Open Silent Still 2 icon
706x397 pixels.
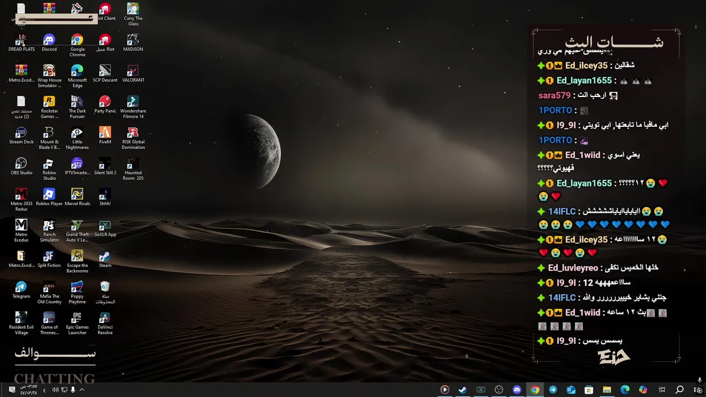[x=105, y=167]
